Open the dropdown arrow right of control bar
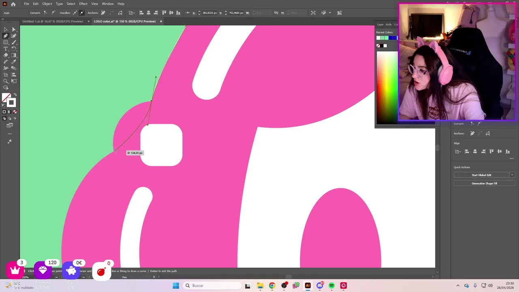The width and height of the screenshot is (519, 292). pyautogui.click(x=330, y=13)
